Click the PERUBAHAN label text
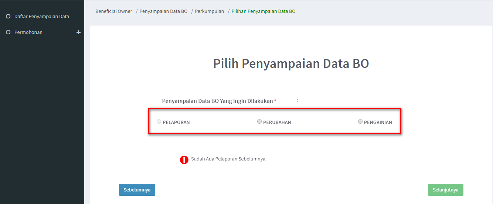Screen dimensions: 493x204 [x=277, y=122]
